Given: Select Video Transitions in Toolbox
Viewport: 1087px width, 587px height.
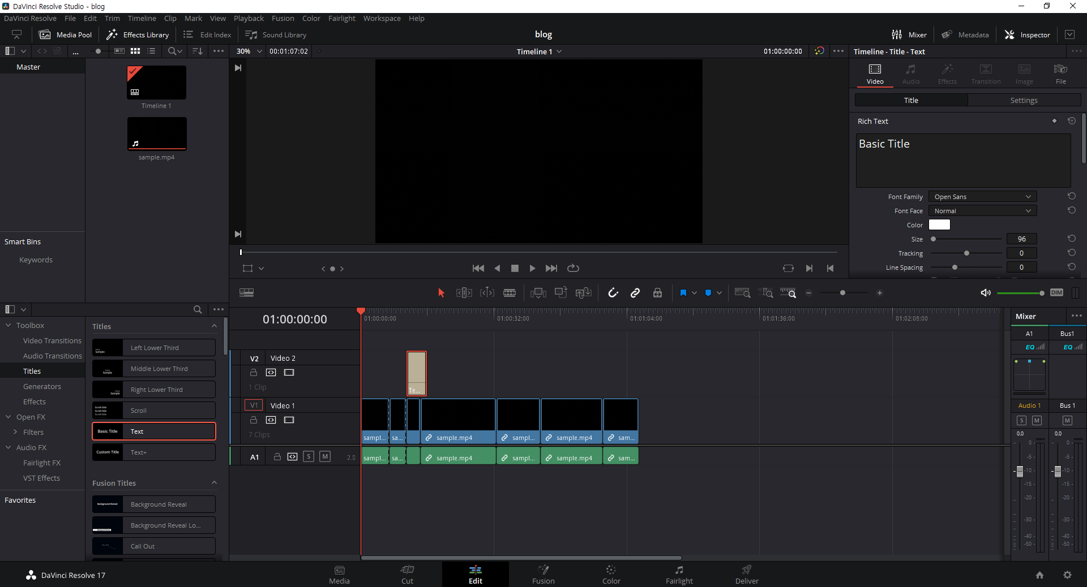Looking at the screenshot, I should pyautogui.click(x=52, y=340).
